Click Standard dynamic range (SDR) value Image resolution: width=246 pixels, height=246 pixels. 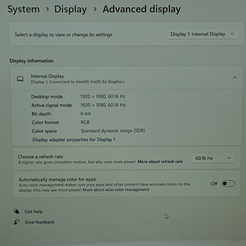point(113,131)
